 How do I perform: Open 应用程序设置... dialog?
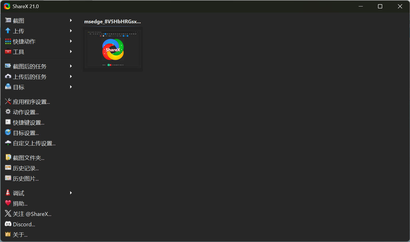[39, 102]
